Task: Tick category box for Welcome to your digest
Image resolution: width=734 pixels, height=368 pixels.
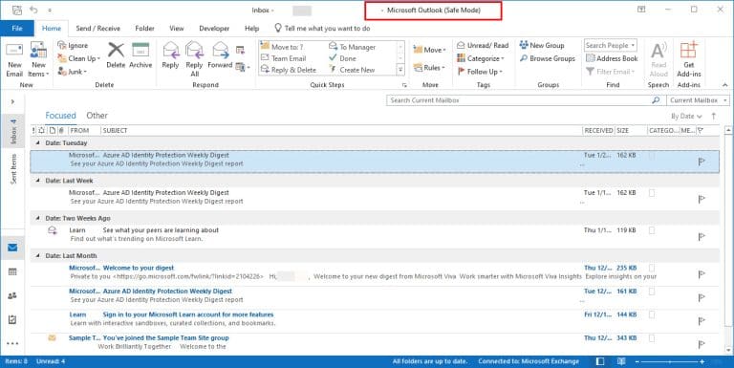Action: [x=652, y=269]
